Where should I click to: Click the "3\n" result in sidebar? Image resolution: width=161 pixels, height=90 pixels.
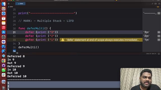(146, 32)
